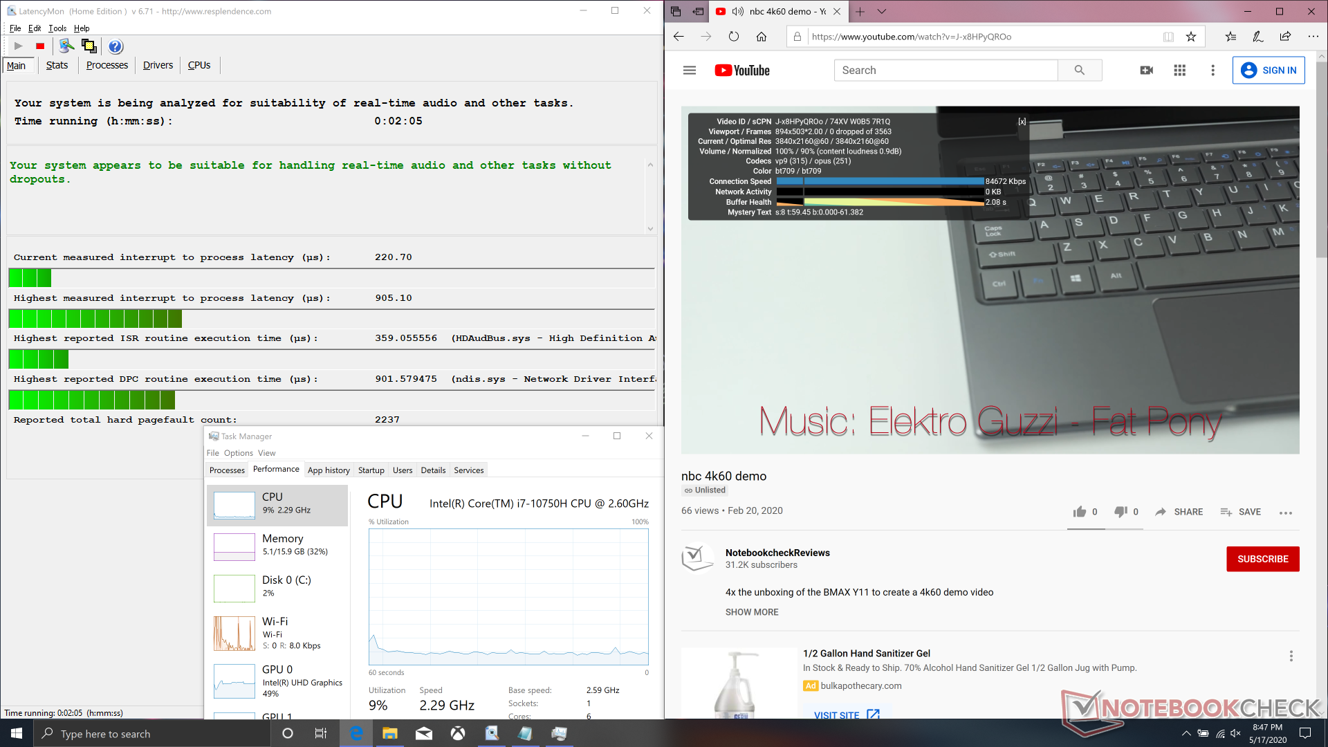Open the sanitizer ad options three-dot menu
The height and width of the screenshot is (747, 1328).
coord(1291,656)
